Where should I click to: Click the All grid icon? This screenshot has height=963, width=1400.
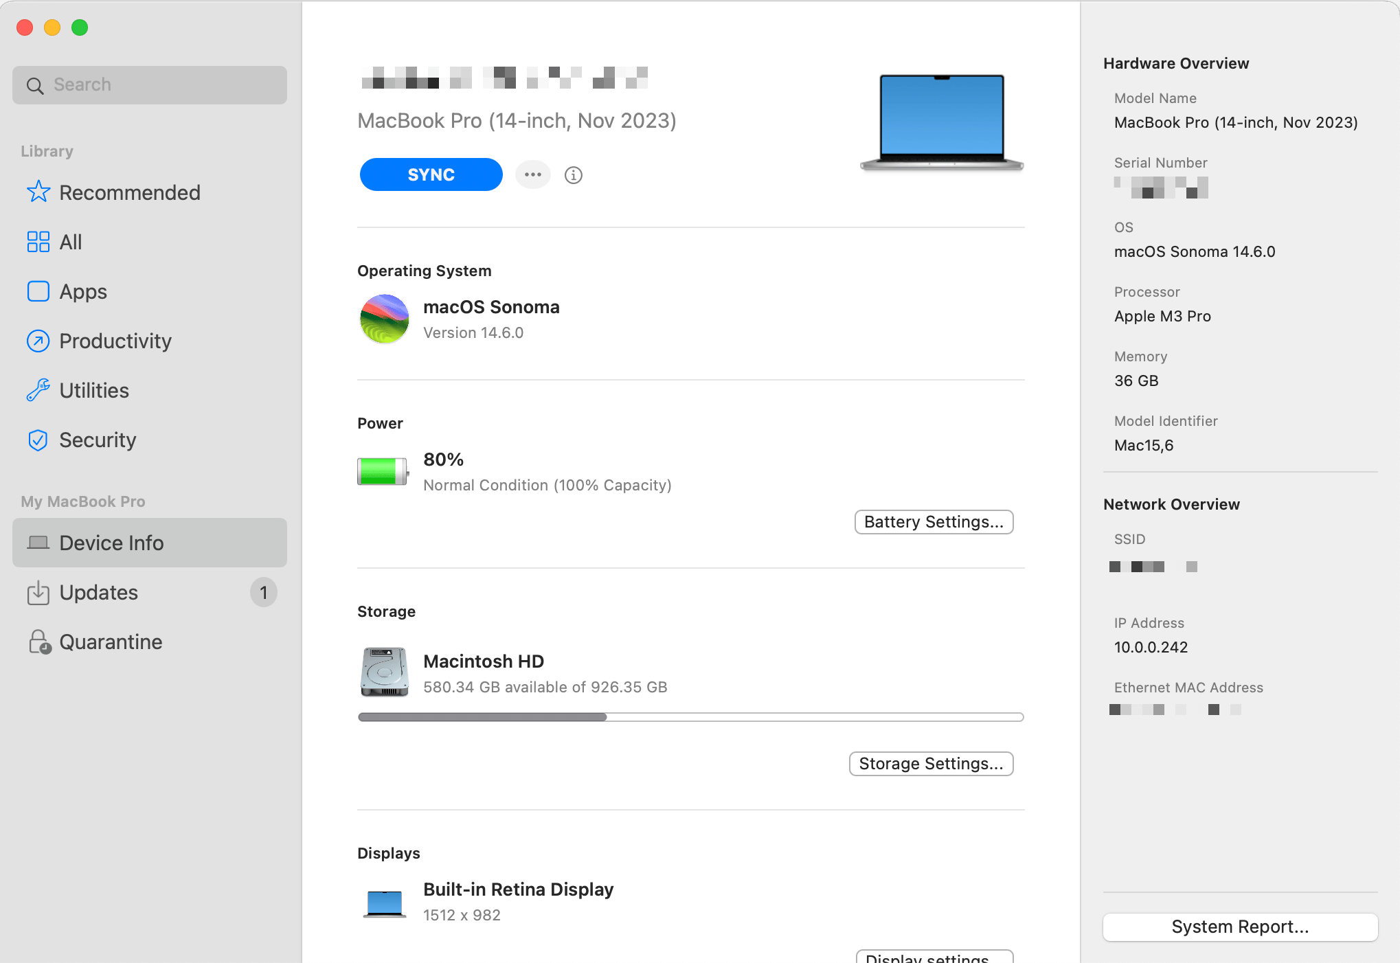(x=38, y=242)
